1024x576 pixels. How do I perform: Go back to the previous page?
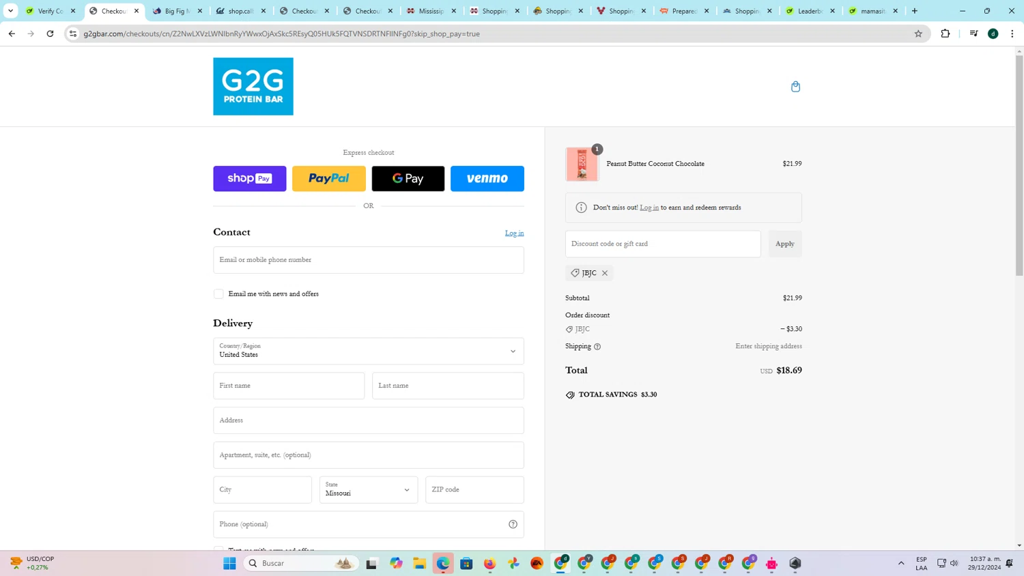click(12, 33)
